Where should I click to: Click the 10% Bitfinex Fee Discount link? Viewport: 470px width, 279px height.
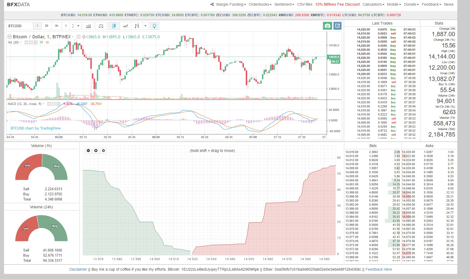click(x=337, y=4)
